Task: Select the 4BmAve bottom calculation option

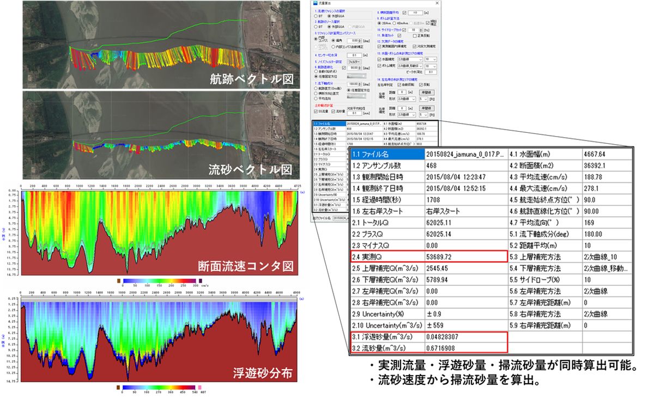Action: (394, 23)
